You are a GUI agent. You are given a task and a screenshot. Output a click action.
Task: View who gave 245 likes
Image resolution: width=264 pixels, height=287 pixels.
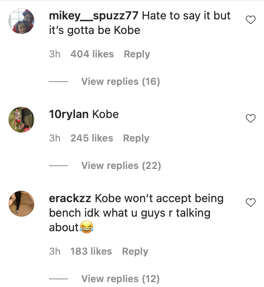92,138
